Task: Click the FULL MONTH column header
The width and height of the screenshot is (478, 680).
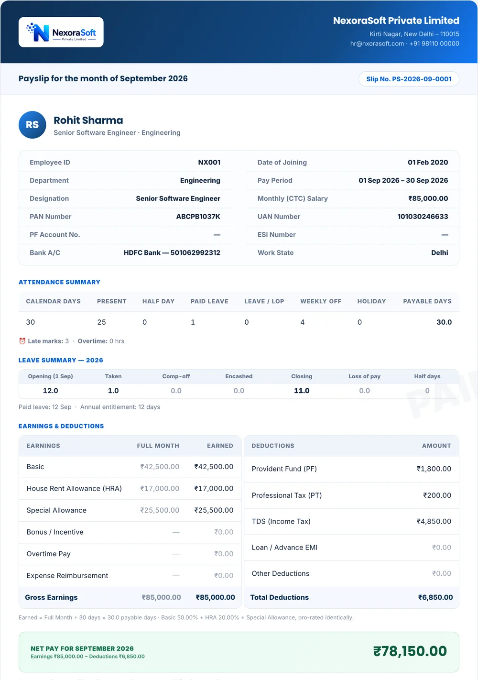Action: click(158, 446)
